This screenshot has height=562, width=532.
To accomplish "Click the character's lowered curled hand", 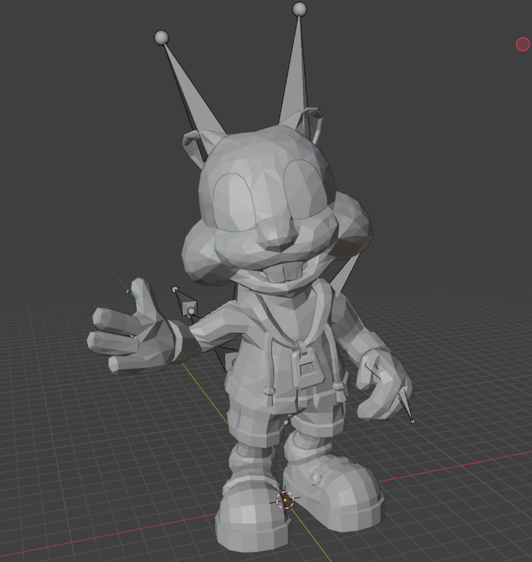I will tap(381, 387).
